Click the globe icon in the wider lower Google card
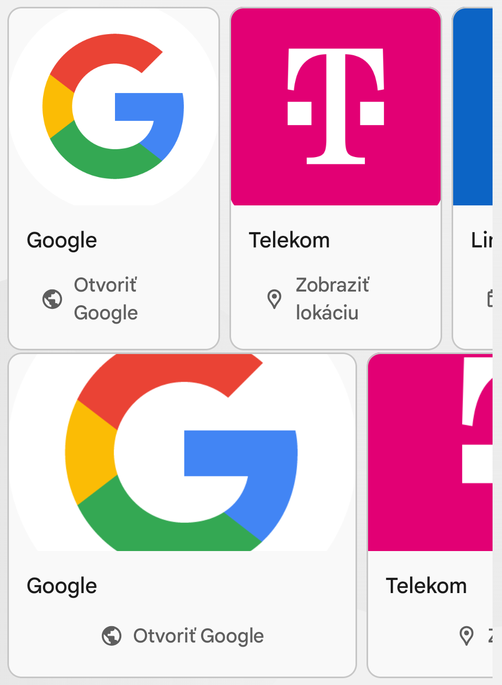The image size is (502, 685). tap(111, 636)
